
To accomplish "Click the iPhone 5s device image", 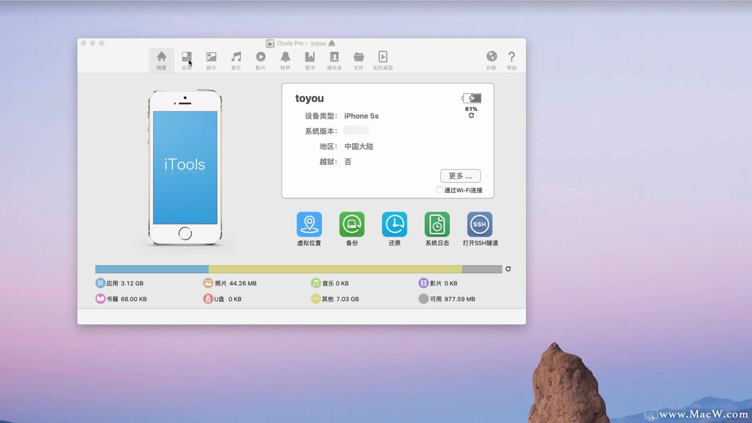I will (185, 167).
